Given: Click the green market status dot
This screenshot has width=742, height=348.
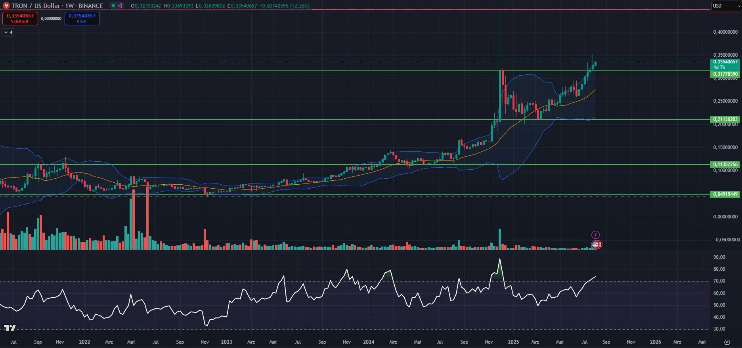Looking at the screenshot, I should click(x=113, y=6).
